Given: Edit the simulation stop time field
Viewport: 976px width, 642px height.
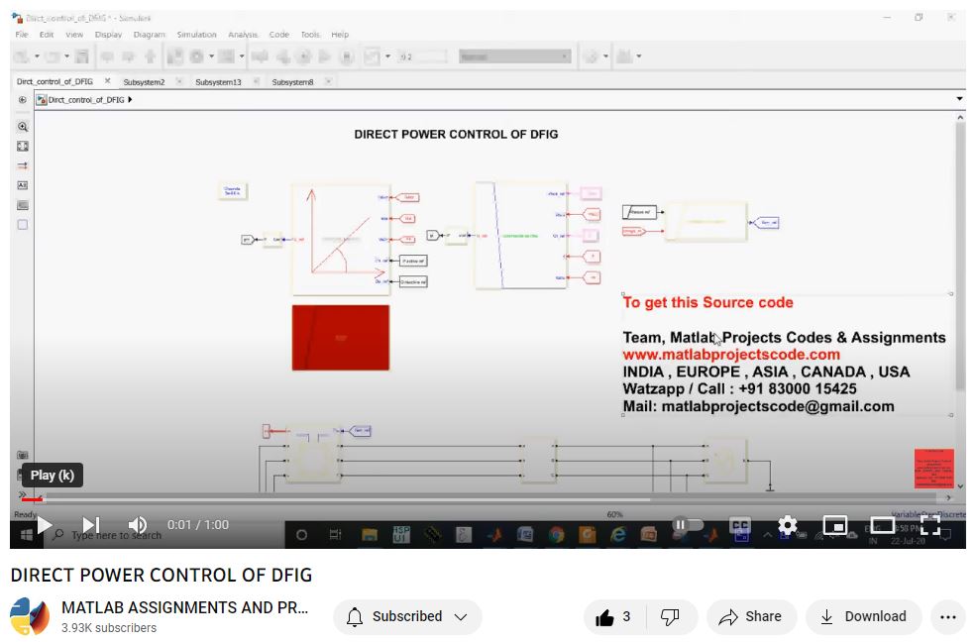Looking at the screenshot, I should (x=423, y=56).
